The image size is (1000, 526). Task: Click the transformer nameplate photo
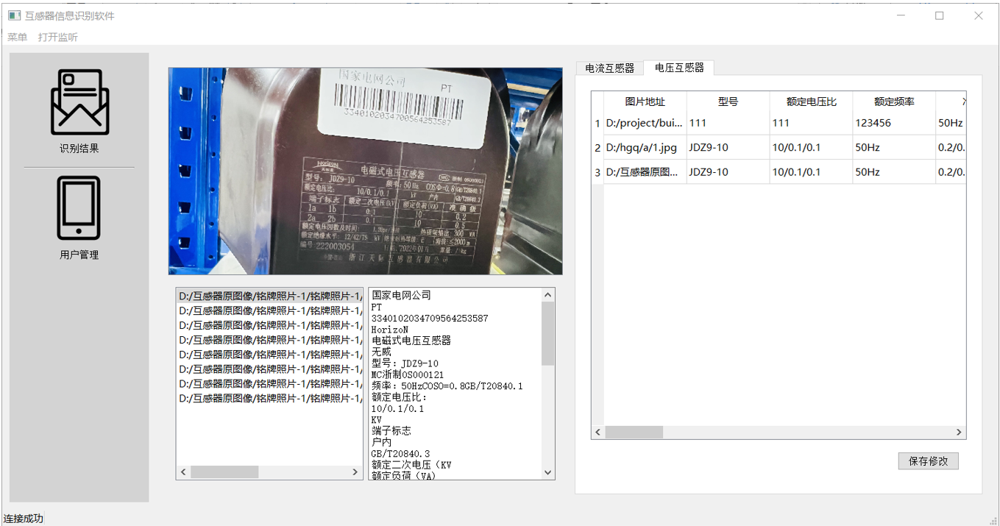coord(365,171)
